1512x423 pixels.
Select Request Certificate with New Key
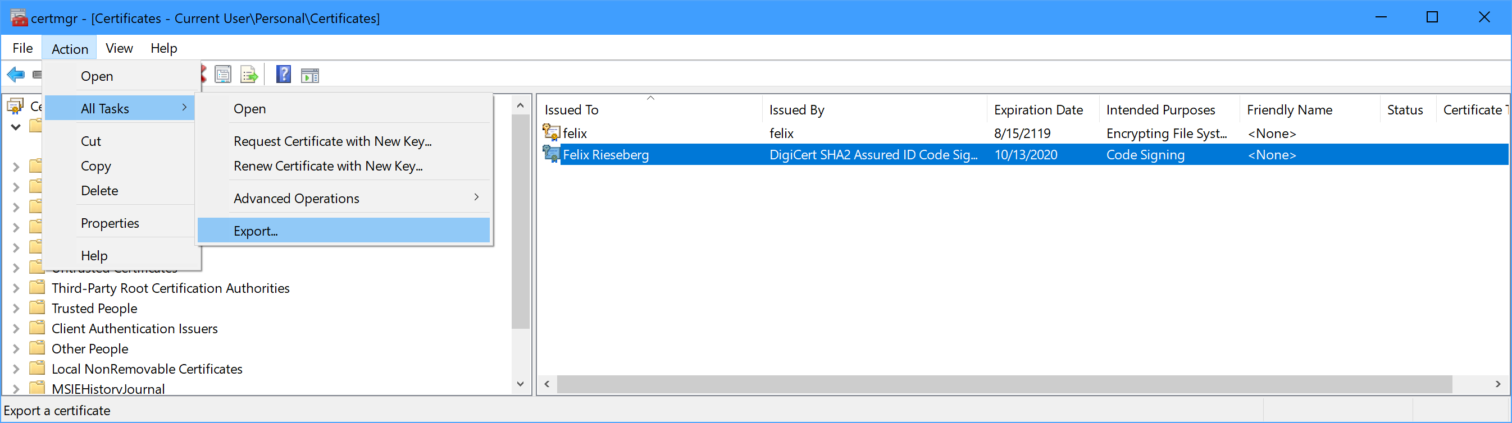(343, 141)
